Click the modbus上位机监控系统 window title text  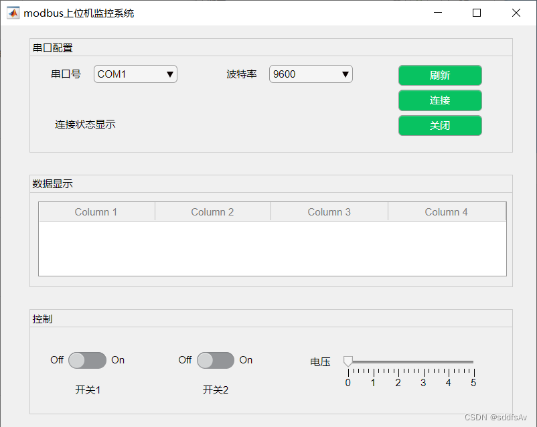tap(79, 12)
